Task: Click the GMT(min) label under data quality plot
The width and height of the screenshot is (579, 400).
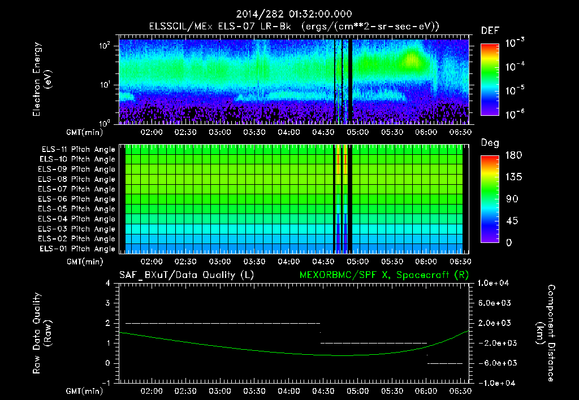Action: (85, 391)
